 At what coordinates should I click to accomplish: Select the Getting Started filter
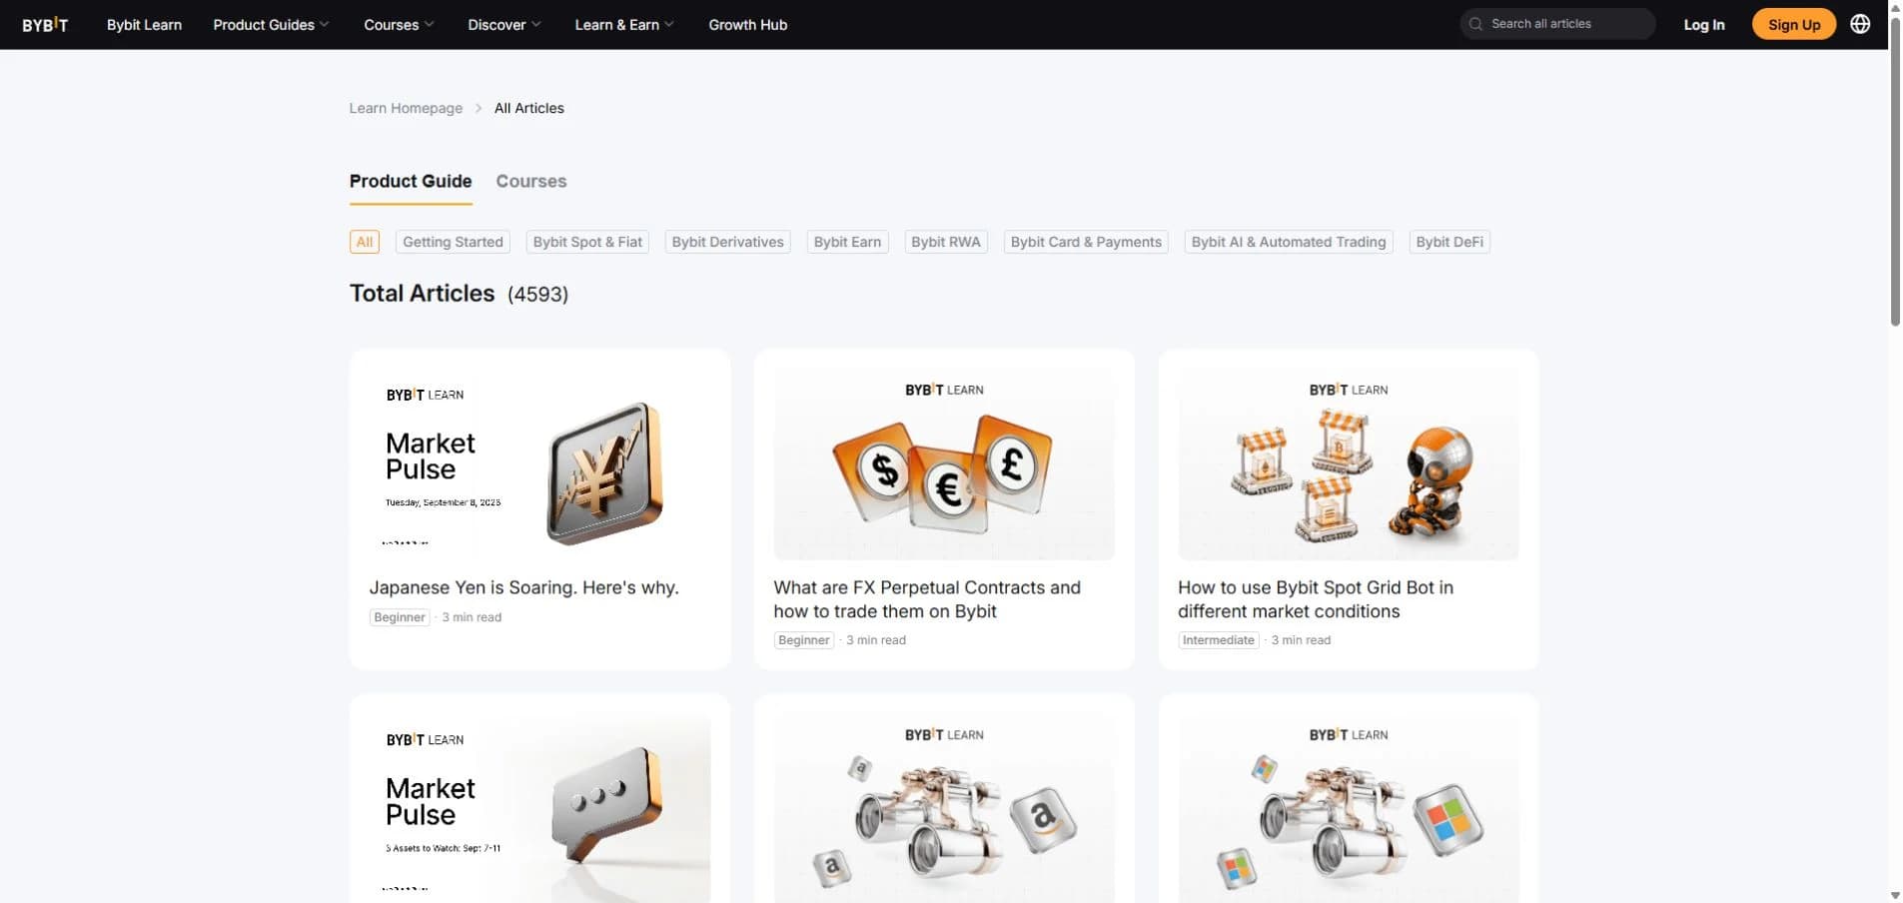(453, 242)
